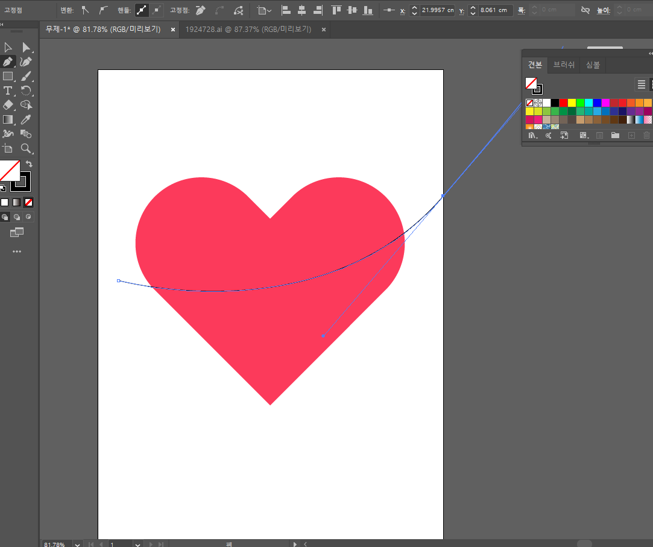Switch to 무제-1 document tab
Image resolution: width=653 pixels, height=547 pixels.
pyautogui.click(x=103, y=29)
